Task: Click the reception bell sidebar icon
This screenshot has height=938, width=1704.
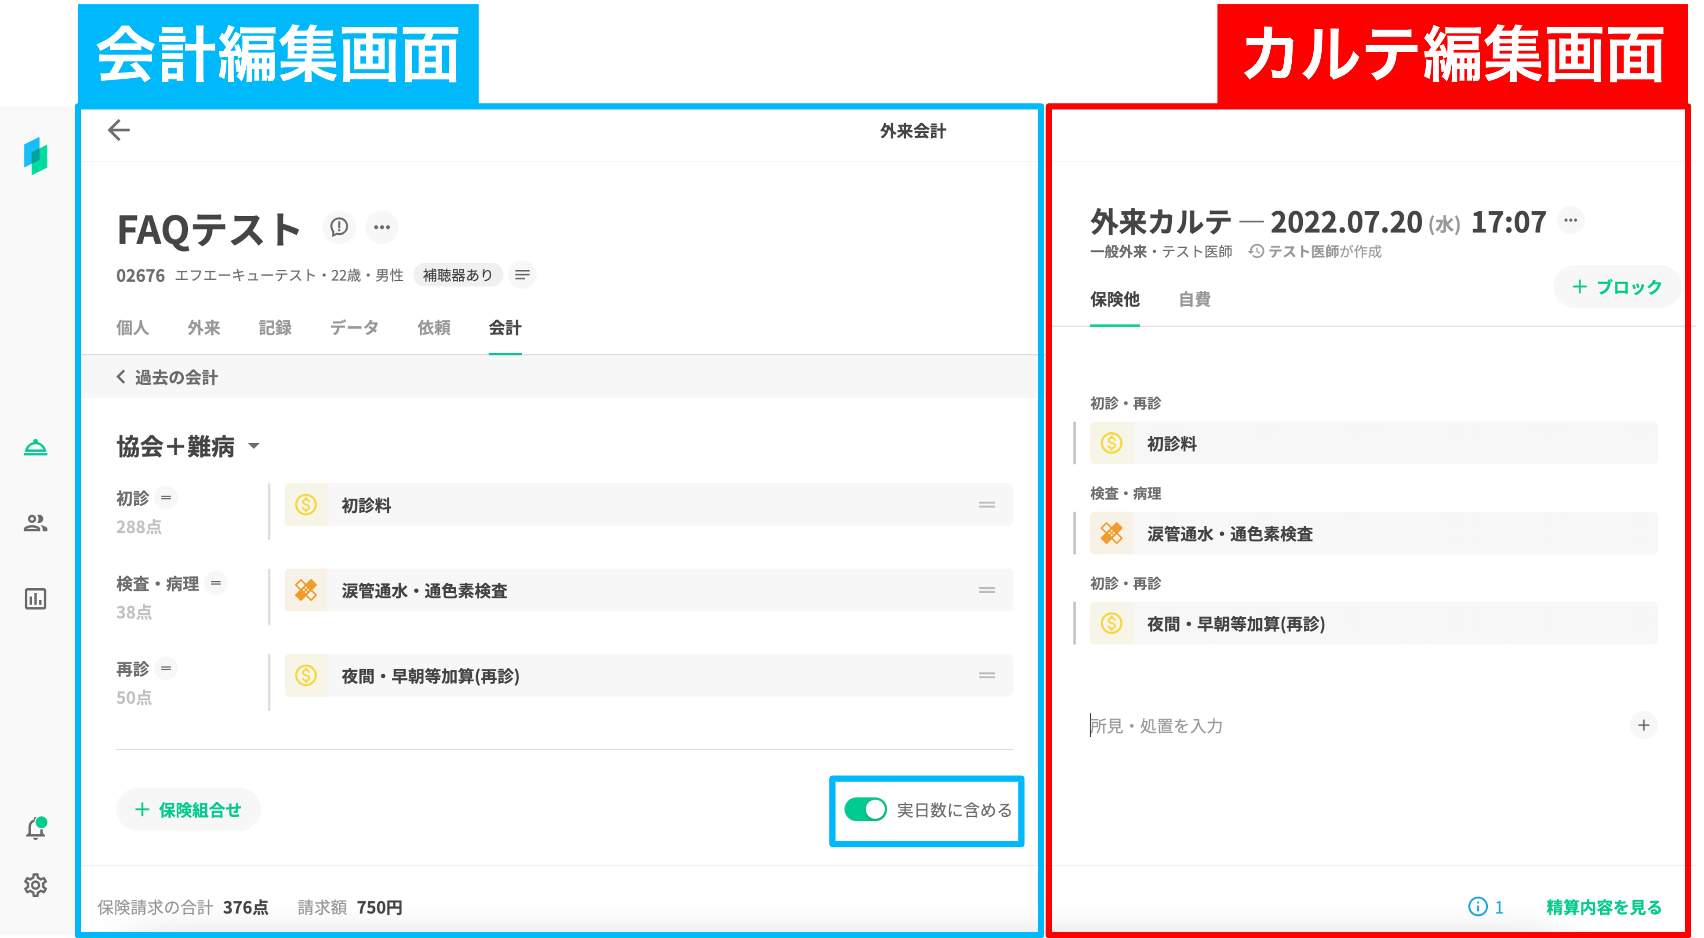Action: [36, 448]
